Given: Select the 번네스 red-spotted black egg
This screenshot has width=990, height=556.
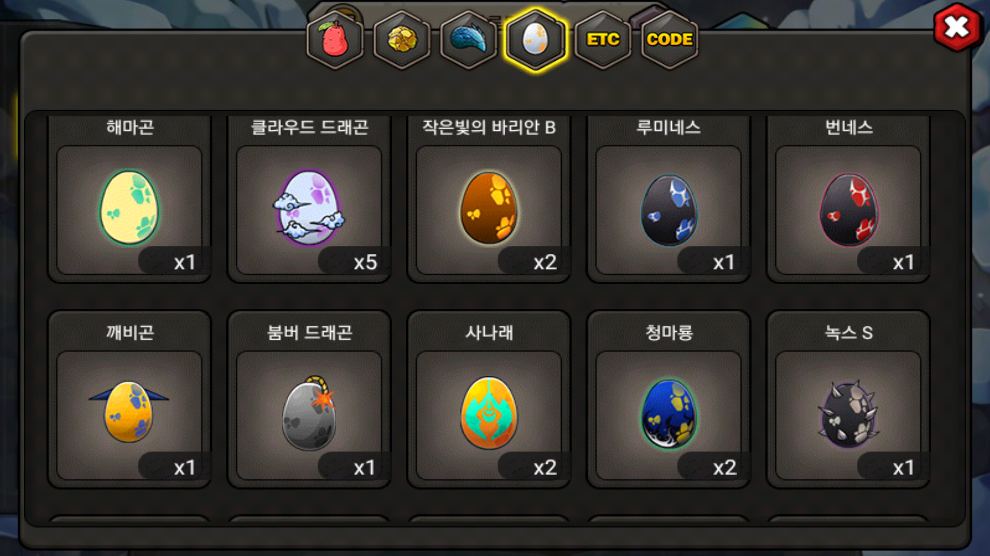Looking at the screenshot, I should pyautogui.click(x=849, y=210).
